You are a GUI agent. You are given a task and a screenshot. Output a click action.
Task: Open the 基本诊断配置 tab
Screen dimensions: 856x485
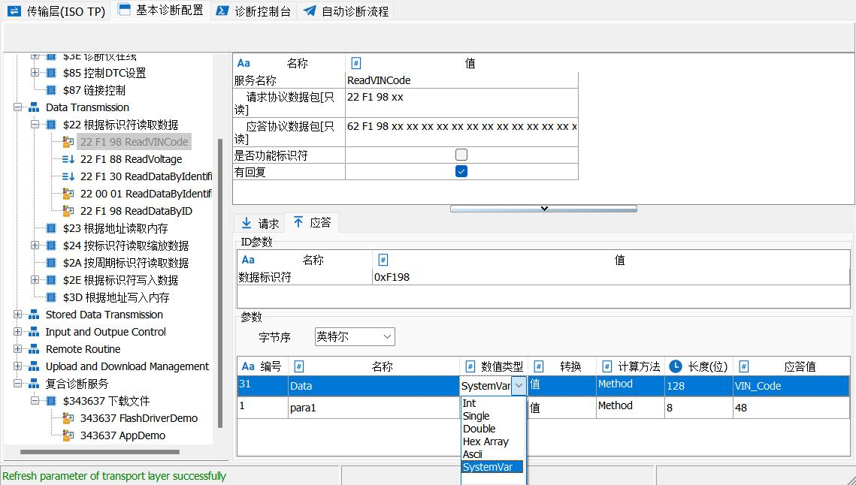pyautogui.click(x=161, y=11)
